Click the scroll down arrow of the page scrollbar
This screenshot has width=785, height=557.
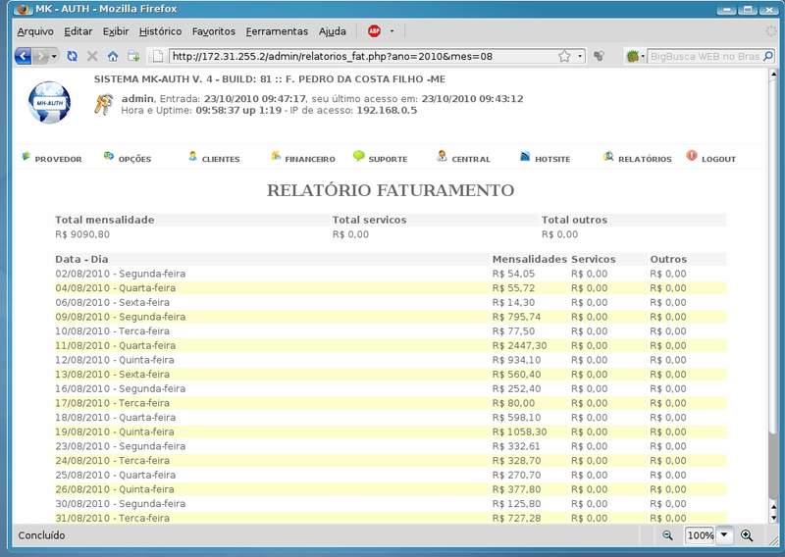click(x=773, y=518)
